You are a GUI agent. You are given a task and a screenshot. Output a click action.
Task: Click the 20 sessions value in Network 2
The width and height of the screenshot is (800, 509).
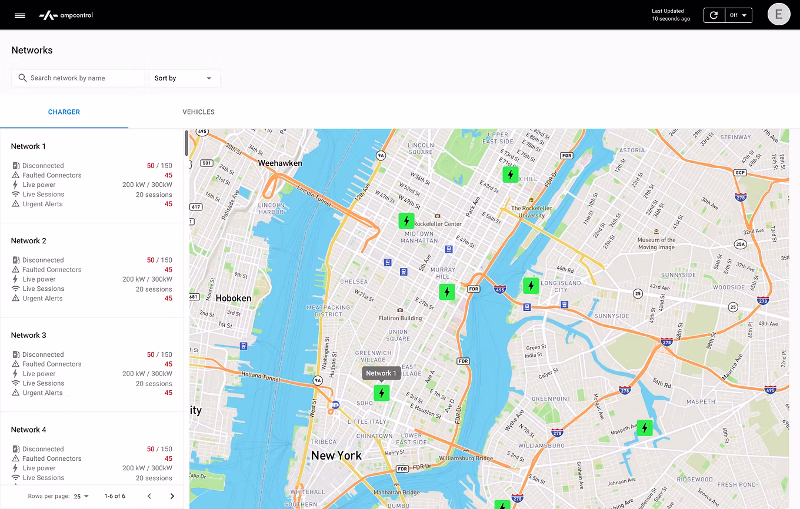click(154, 289)
